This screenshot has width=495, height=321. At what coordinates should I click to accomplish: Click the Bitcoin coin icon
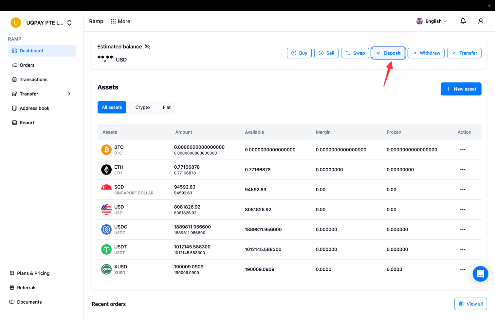[x=106, y=150]
